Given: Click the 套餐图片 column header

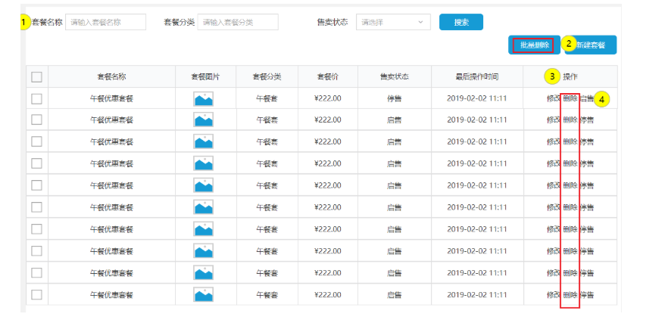Looking at the screenshot, I should point(205,77).
